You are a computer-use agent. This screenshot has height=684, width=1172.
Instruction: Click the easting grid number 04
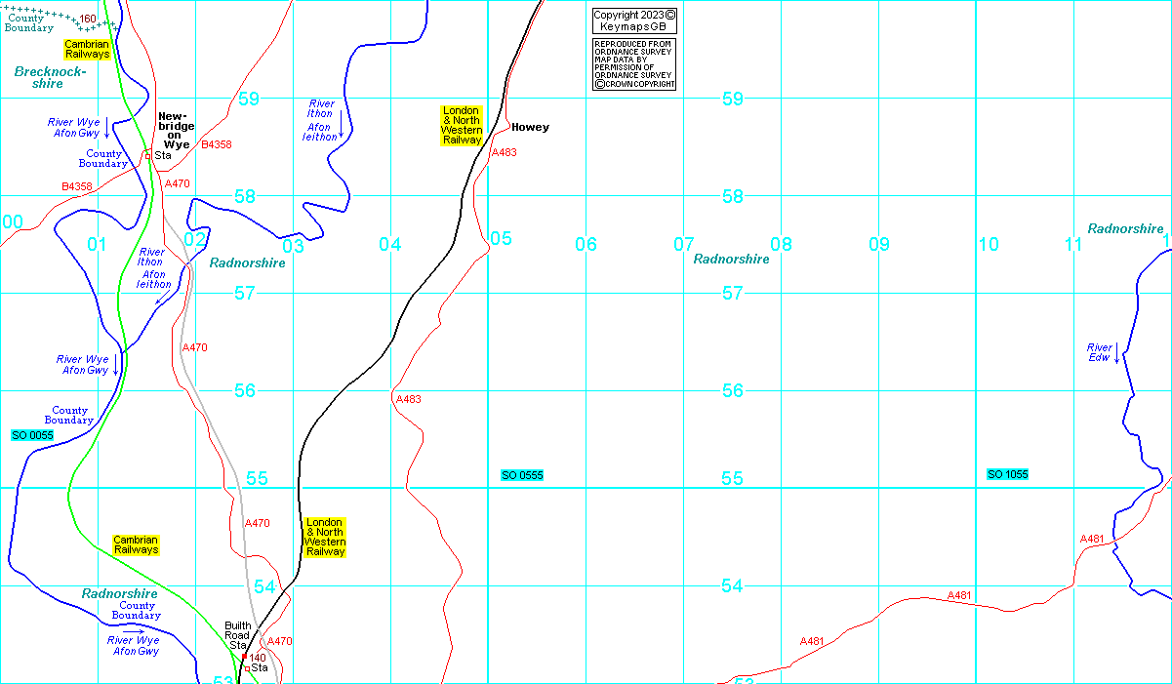click(390, 244)
